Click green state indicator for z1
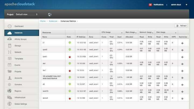 70,43
